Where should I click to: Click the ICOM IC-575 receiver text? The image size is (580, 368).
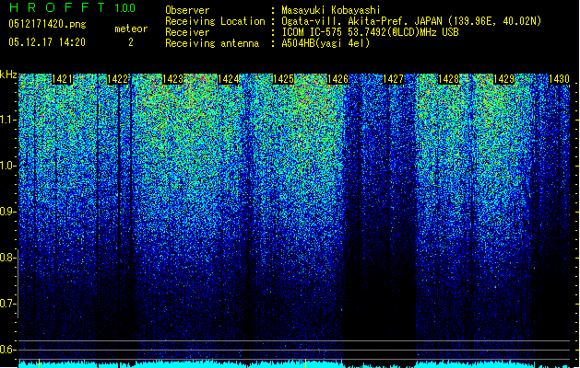pos(370,32)
